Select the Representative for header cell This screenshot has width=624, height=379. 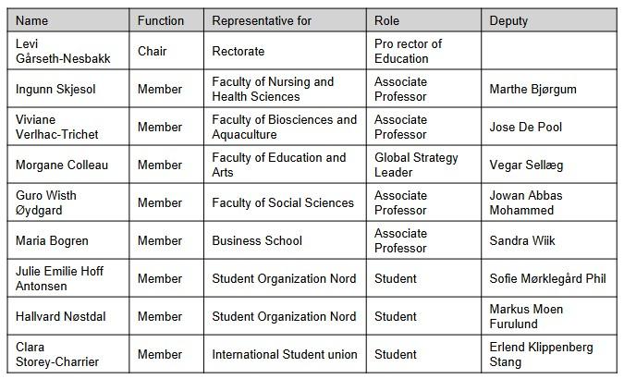[x=262, y=20]
